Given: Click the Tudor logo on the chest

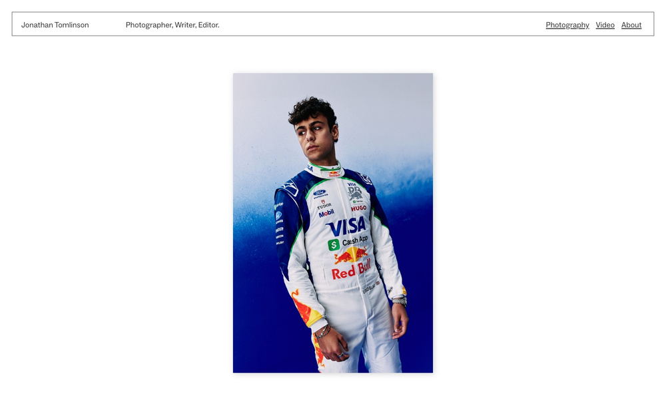Looking at the screenshot, I should click(x=324, y=204).
